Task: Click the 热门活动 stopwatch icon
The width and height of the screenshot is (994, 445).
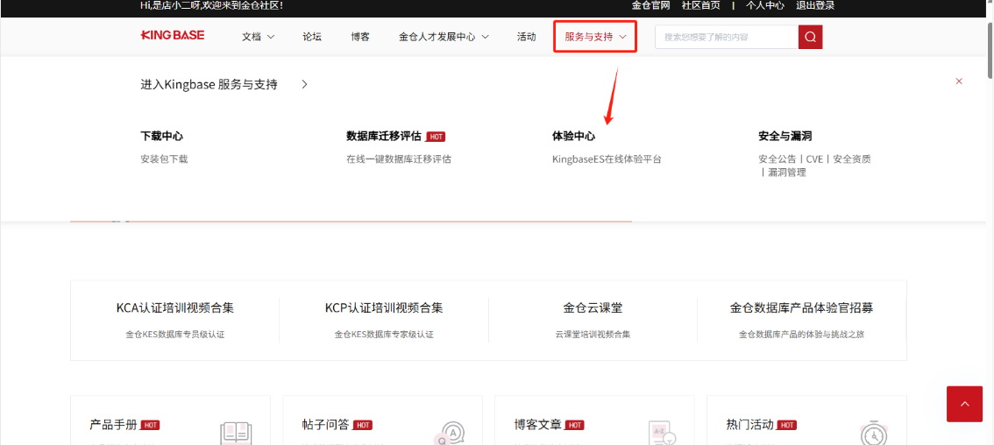Action: [x=874, y=433]
